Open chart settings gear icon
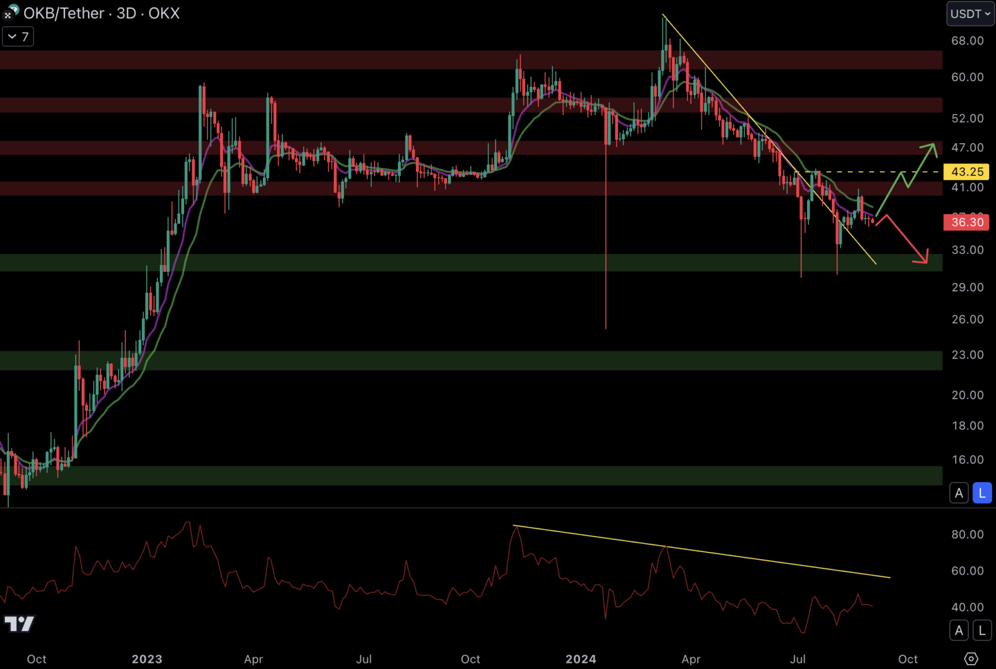This screenshot has height=669, width=996. [x=971, y=658]
